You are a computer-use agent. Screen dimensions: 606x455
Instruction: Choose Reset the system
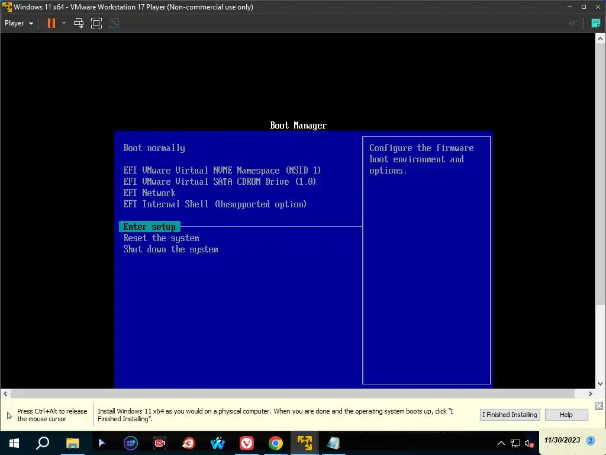tap(161, 238)
